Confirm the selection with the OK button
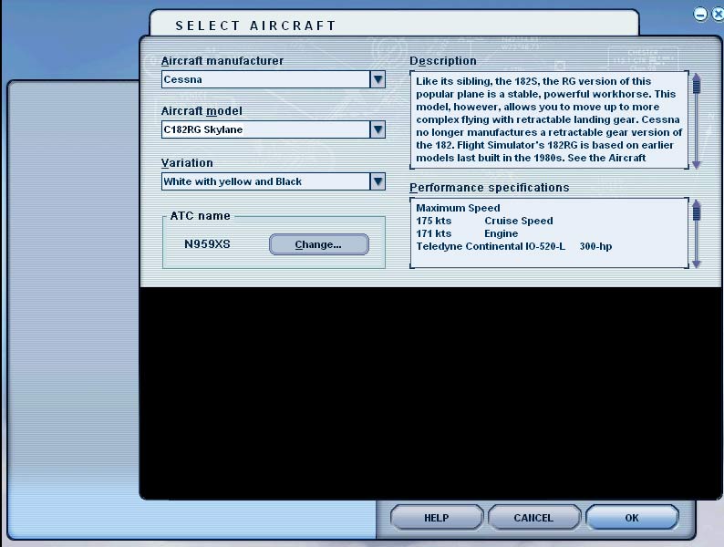The width and height of the screenshot is (724, 547). point(632,518)
